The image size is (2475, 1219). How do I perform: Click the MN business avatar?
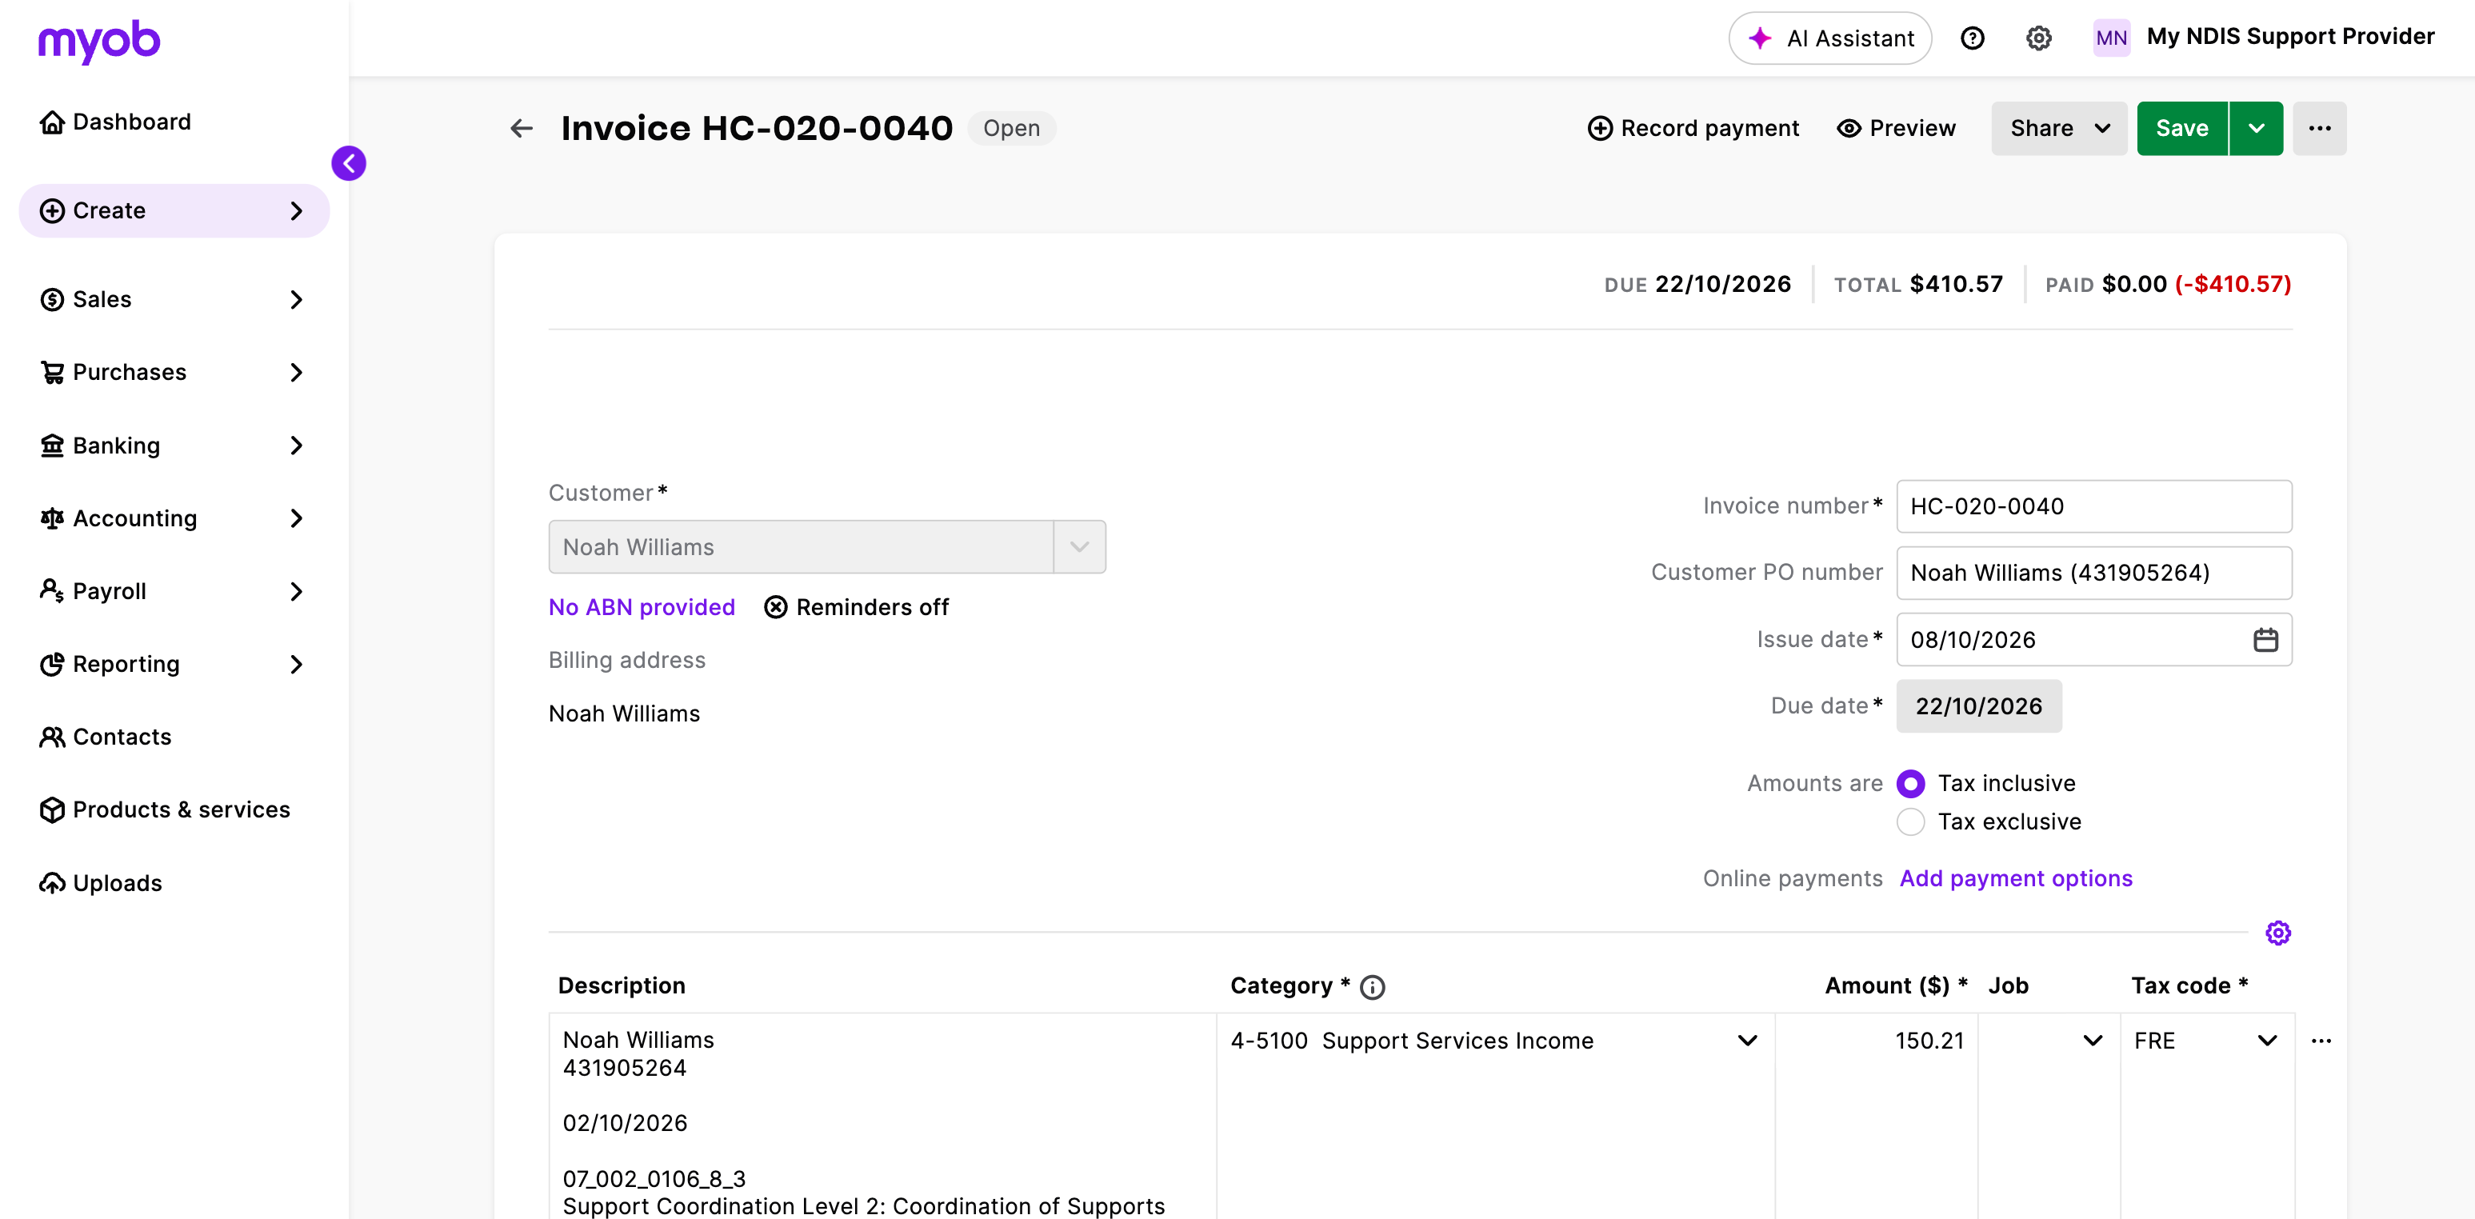(x=2111, y=38)
